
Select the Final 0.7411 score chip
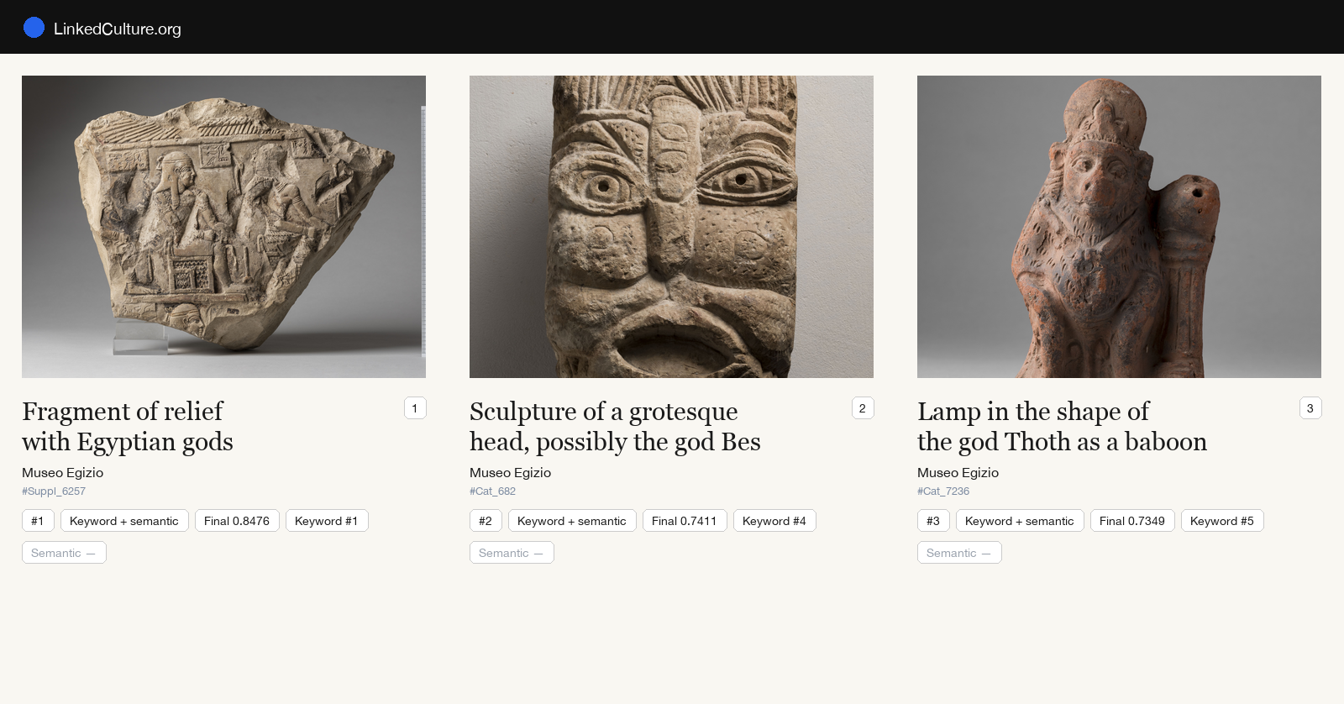pyautogui.click(x=685, y=521)
